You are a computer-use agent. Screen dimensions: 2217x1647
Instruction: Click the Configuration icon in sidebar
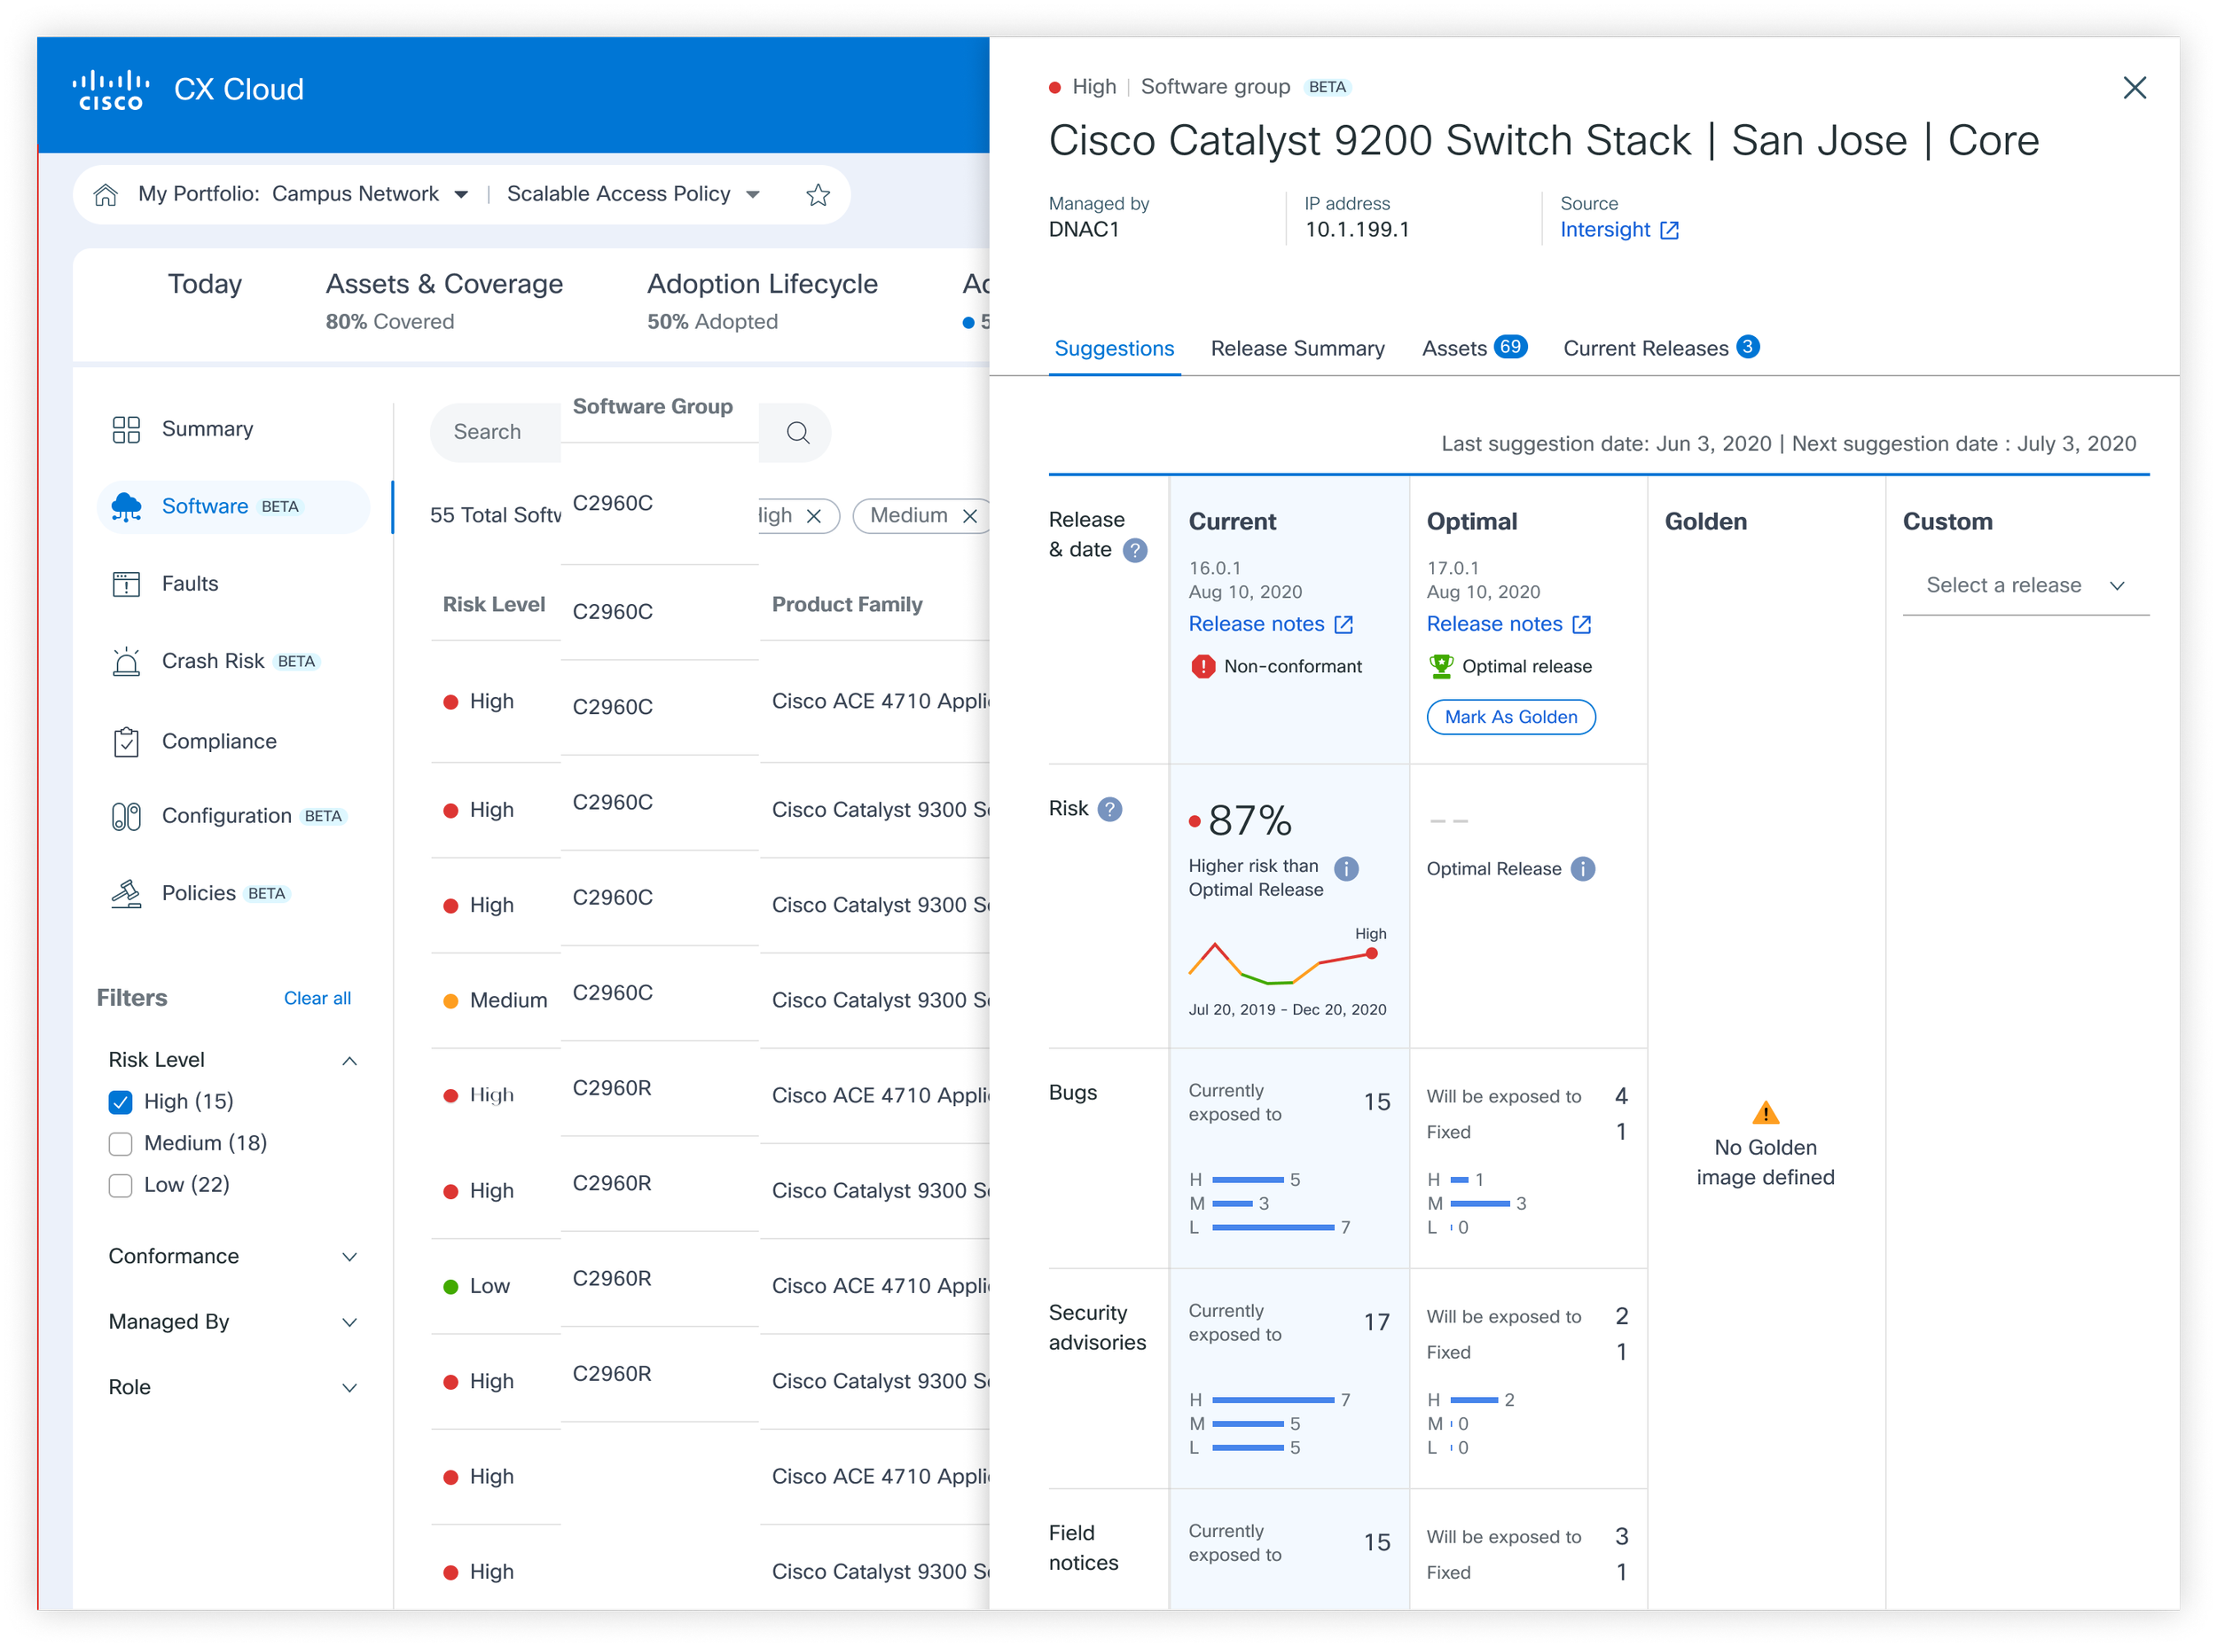click(x=127, y=817)
